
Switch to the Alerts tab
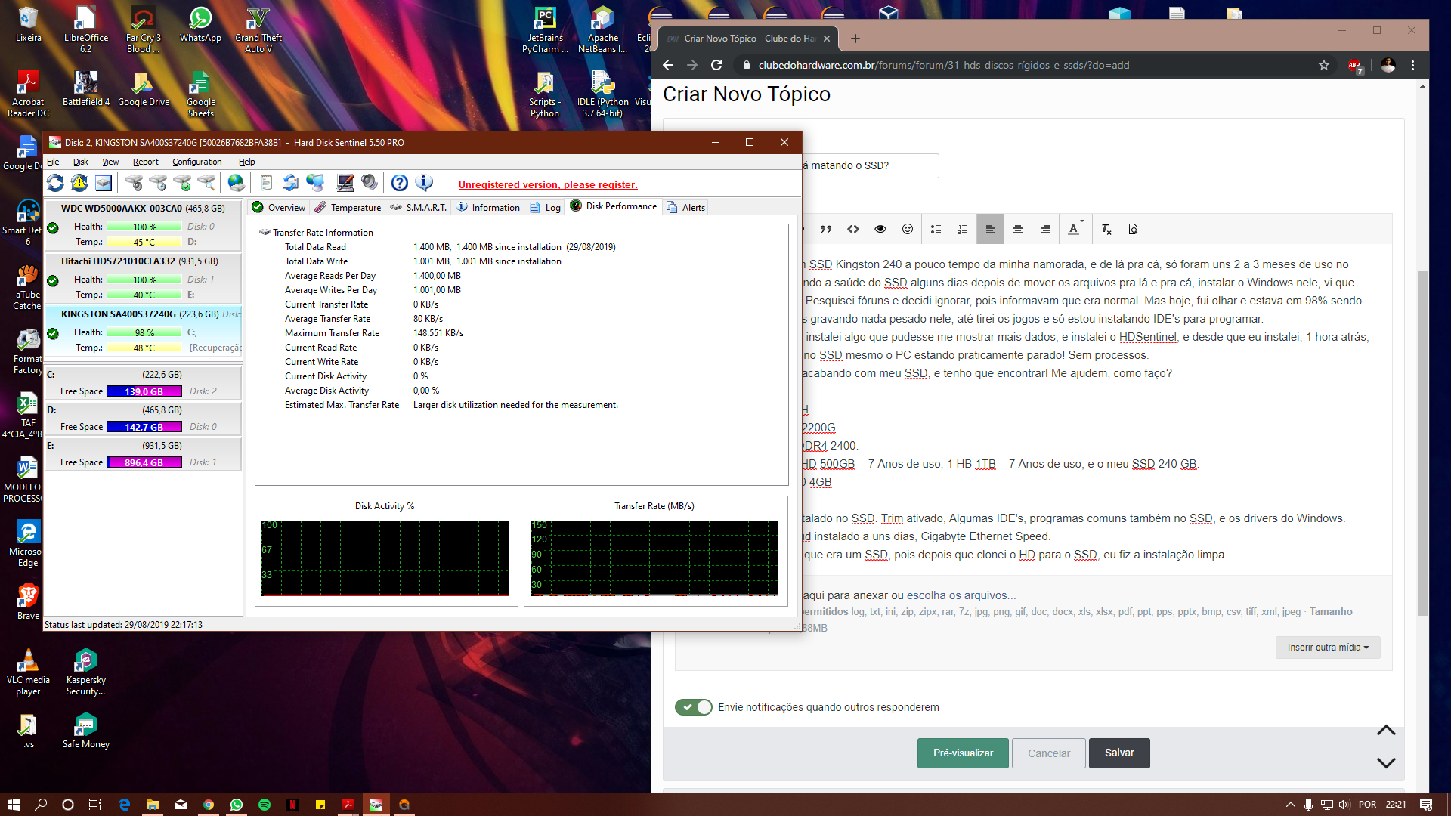pyautogui.click(x=685, y=207)
